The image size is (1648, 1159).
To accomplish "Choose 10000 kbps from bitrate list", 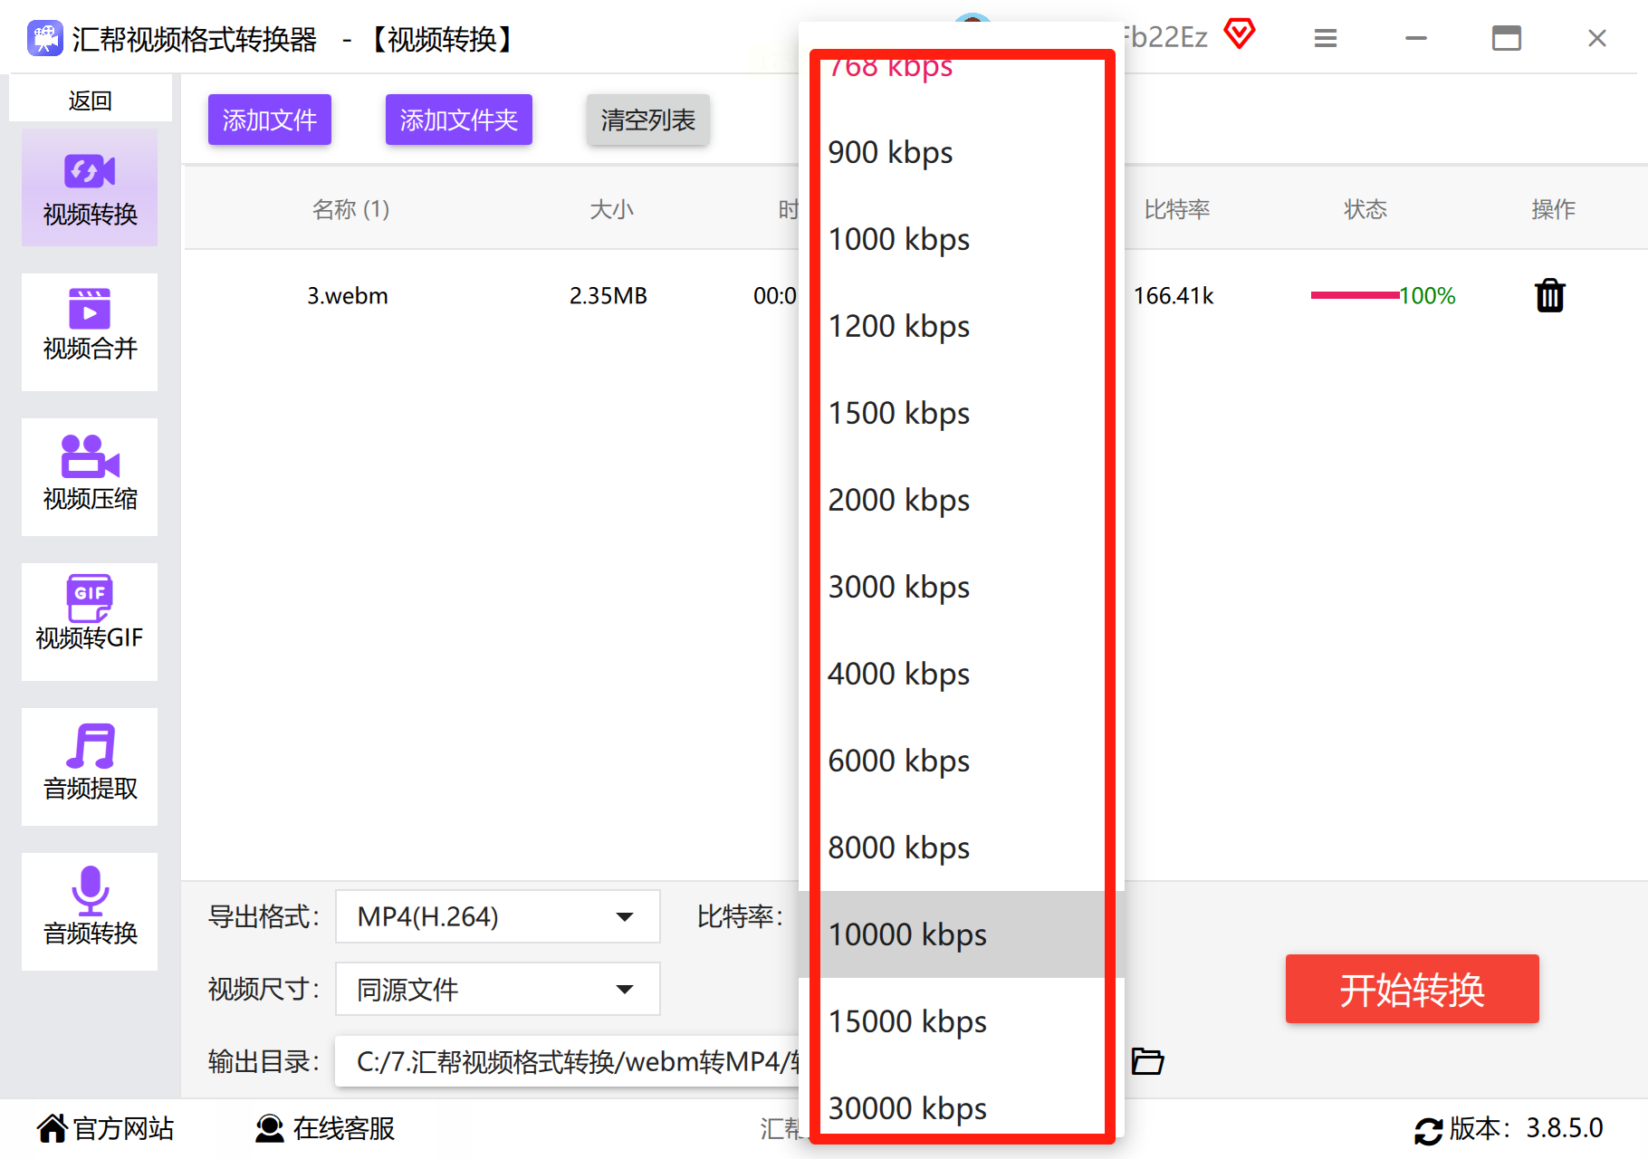I will click(x=962, y=934).
